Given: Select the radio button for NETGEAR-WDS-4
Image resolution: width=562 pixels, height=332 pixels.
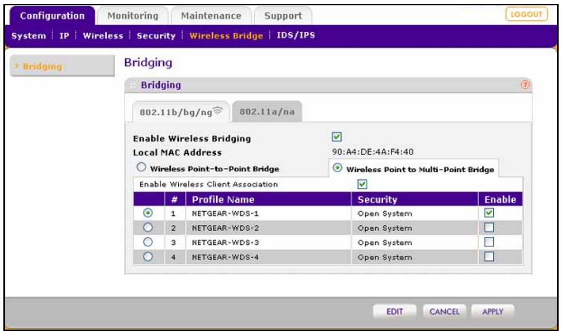Looking at the screenshot, I should point(148,257).
